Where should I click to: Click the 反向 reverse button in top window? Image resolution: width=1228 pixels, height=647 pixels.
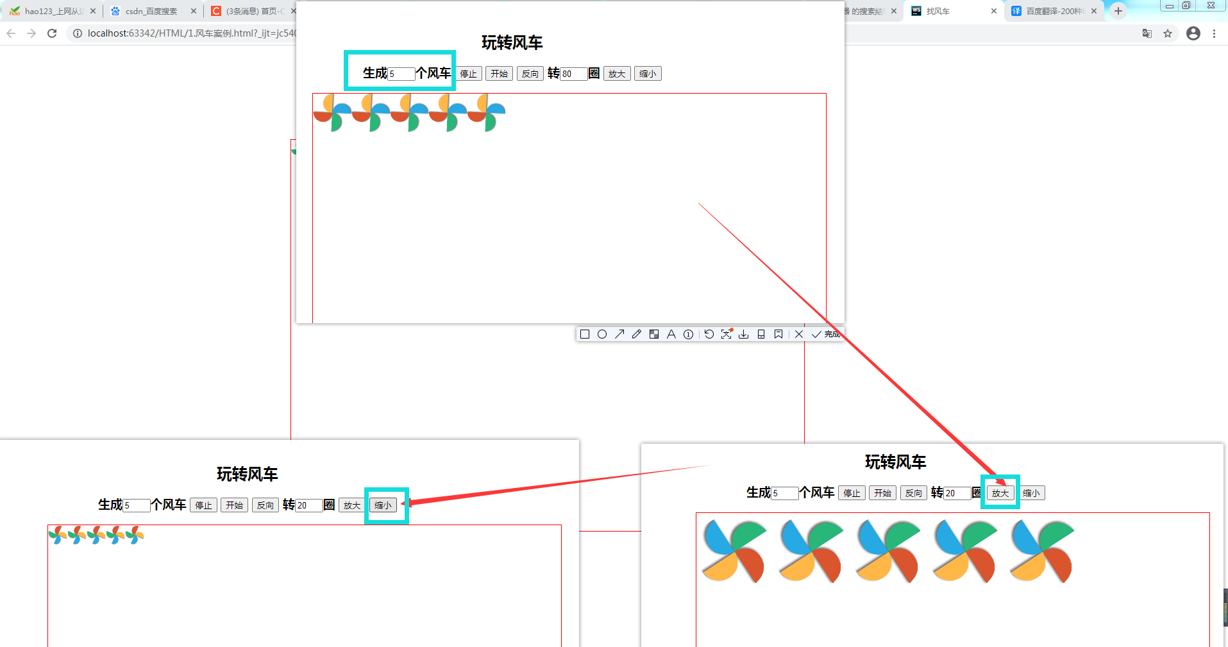pyautogui.click(x=530, y=73)
